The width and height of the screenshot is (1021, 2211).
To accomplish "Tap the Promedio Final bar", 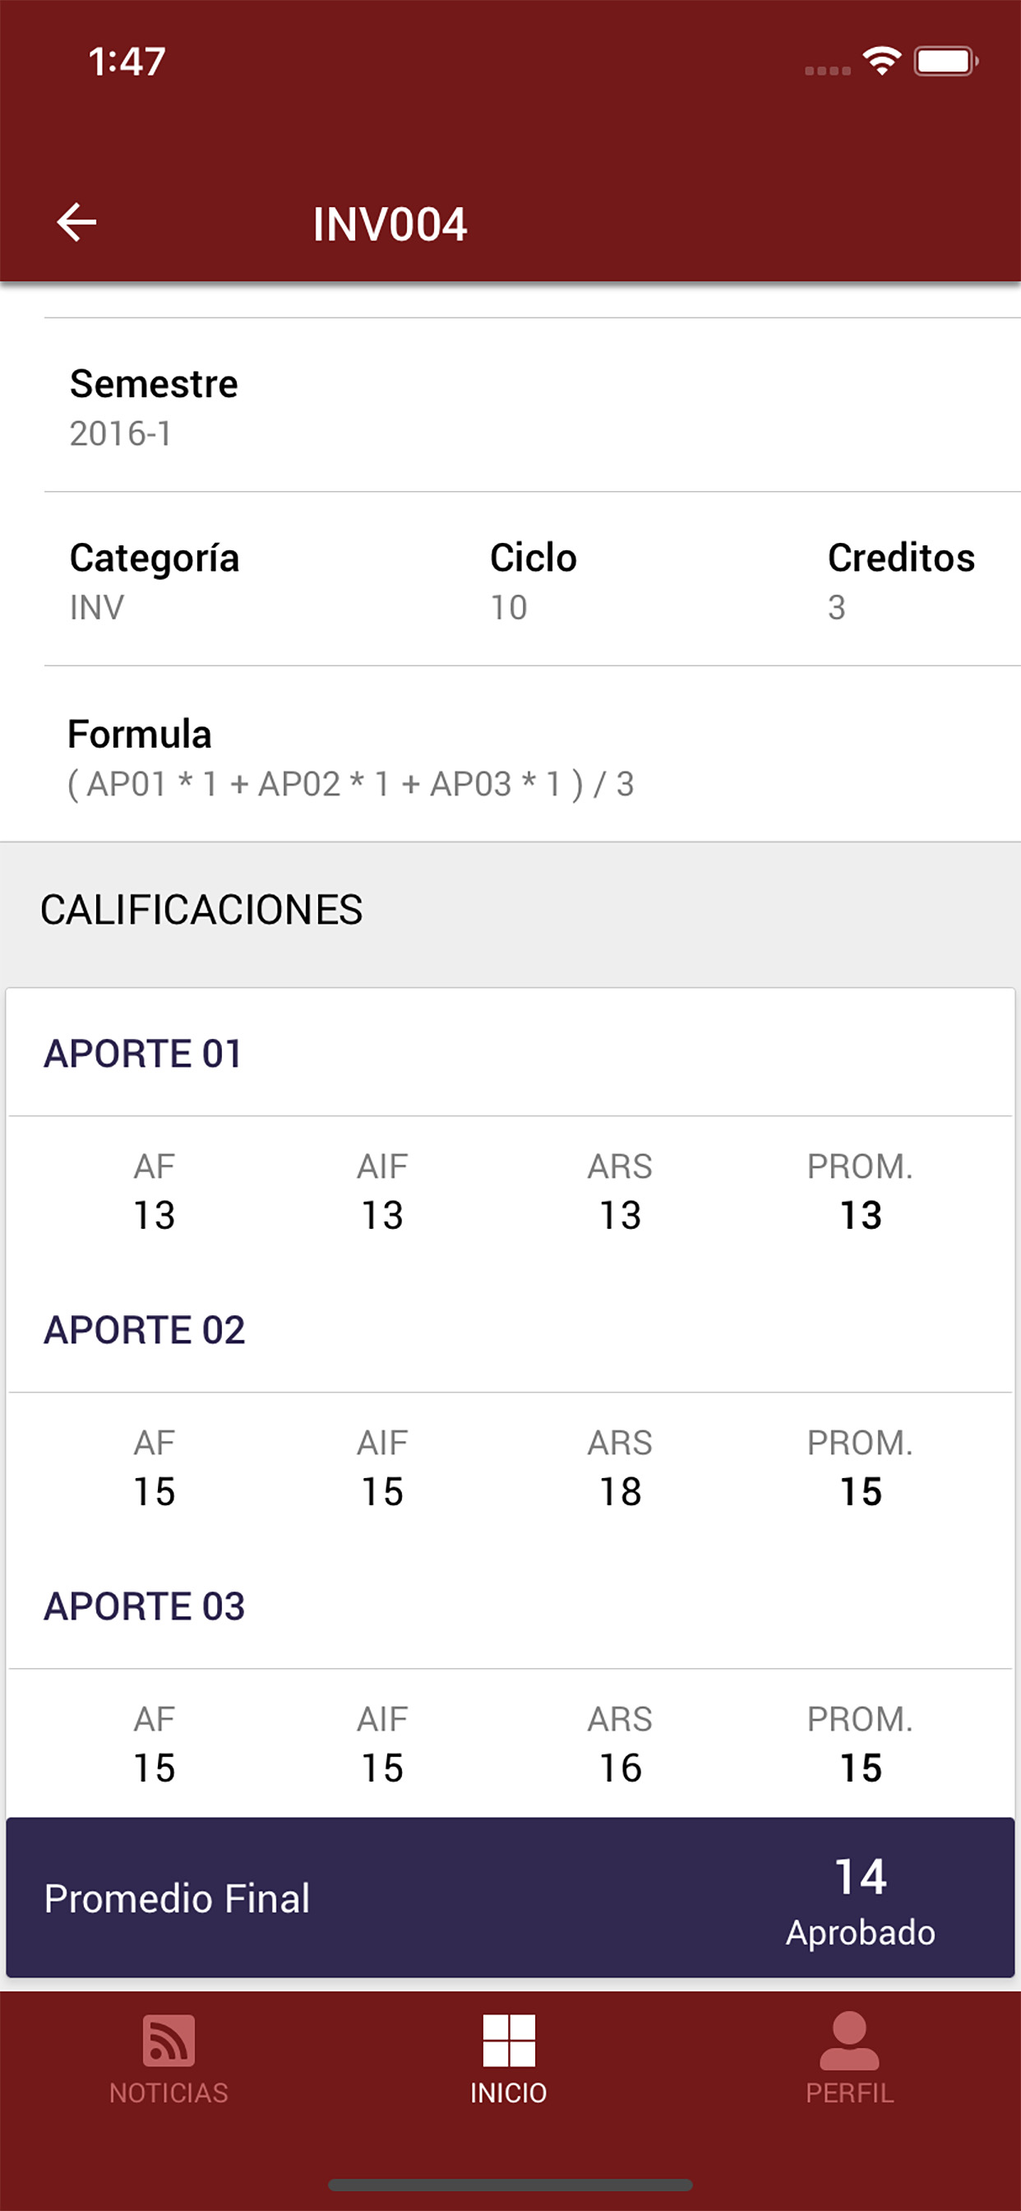I will [510, 1897].
